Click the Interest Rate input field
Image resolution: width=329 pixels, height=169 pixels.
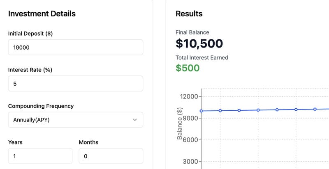point(76,84)
